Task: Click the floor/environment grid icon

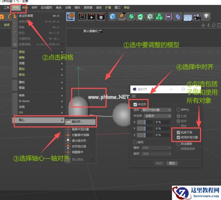Action: (188, 17)
